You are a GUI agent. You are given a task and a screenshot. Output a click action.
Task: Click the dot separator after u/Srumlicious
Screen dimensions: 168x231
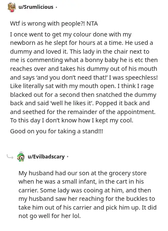click(56, 7)
